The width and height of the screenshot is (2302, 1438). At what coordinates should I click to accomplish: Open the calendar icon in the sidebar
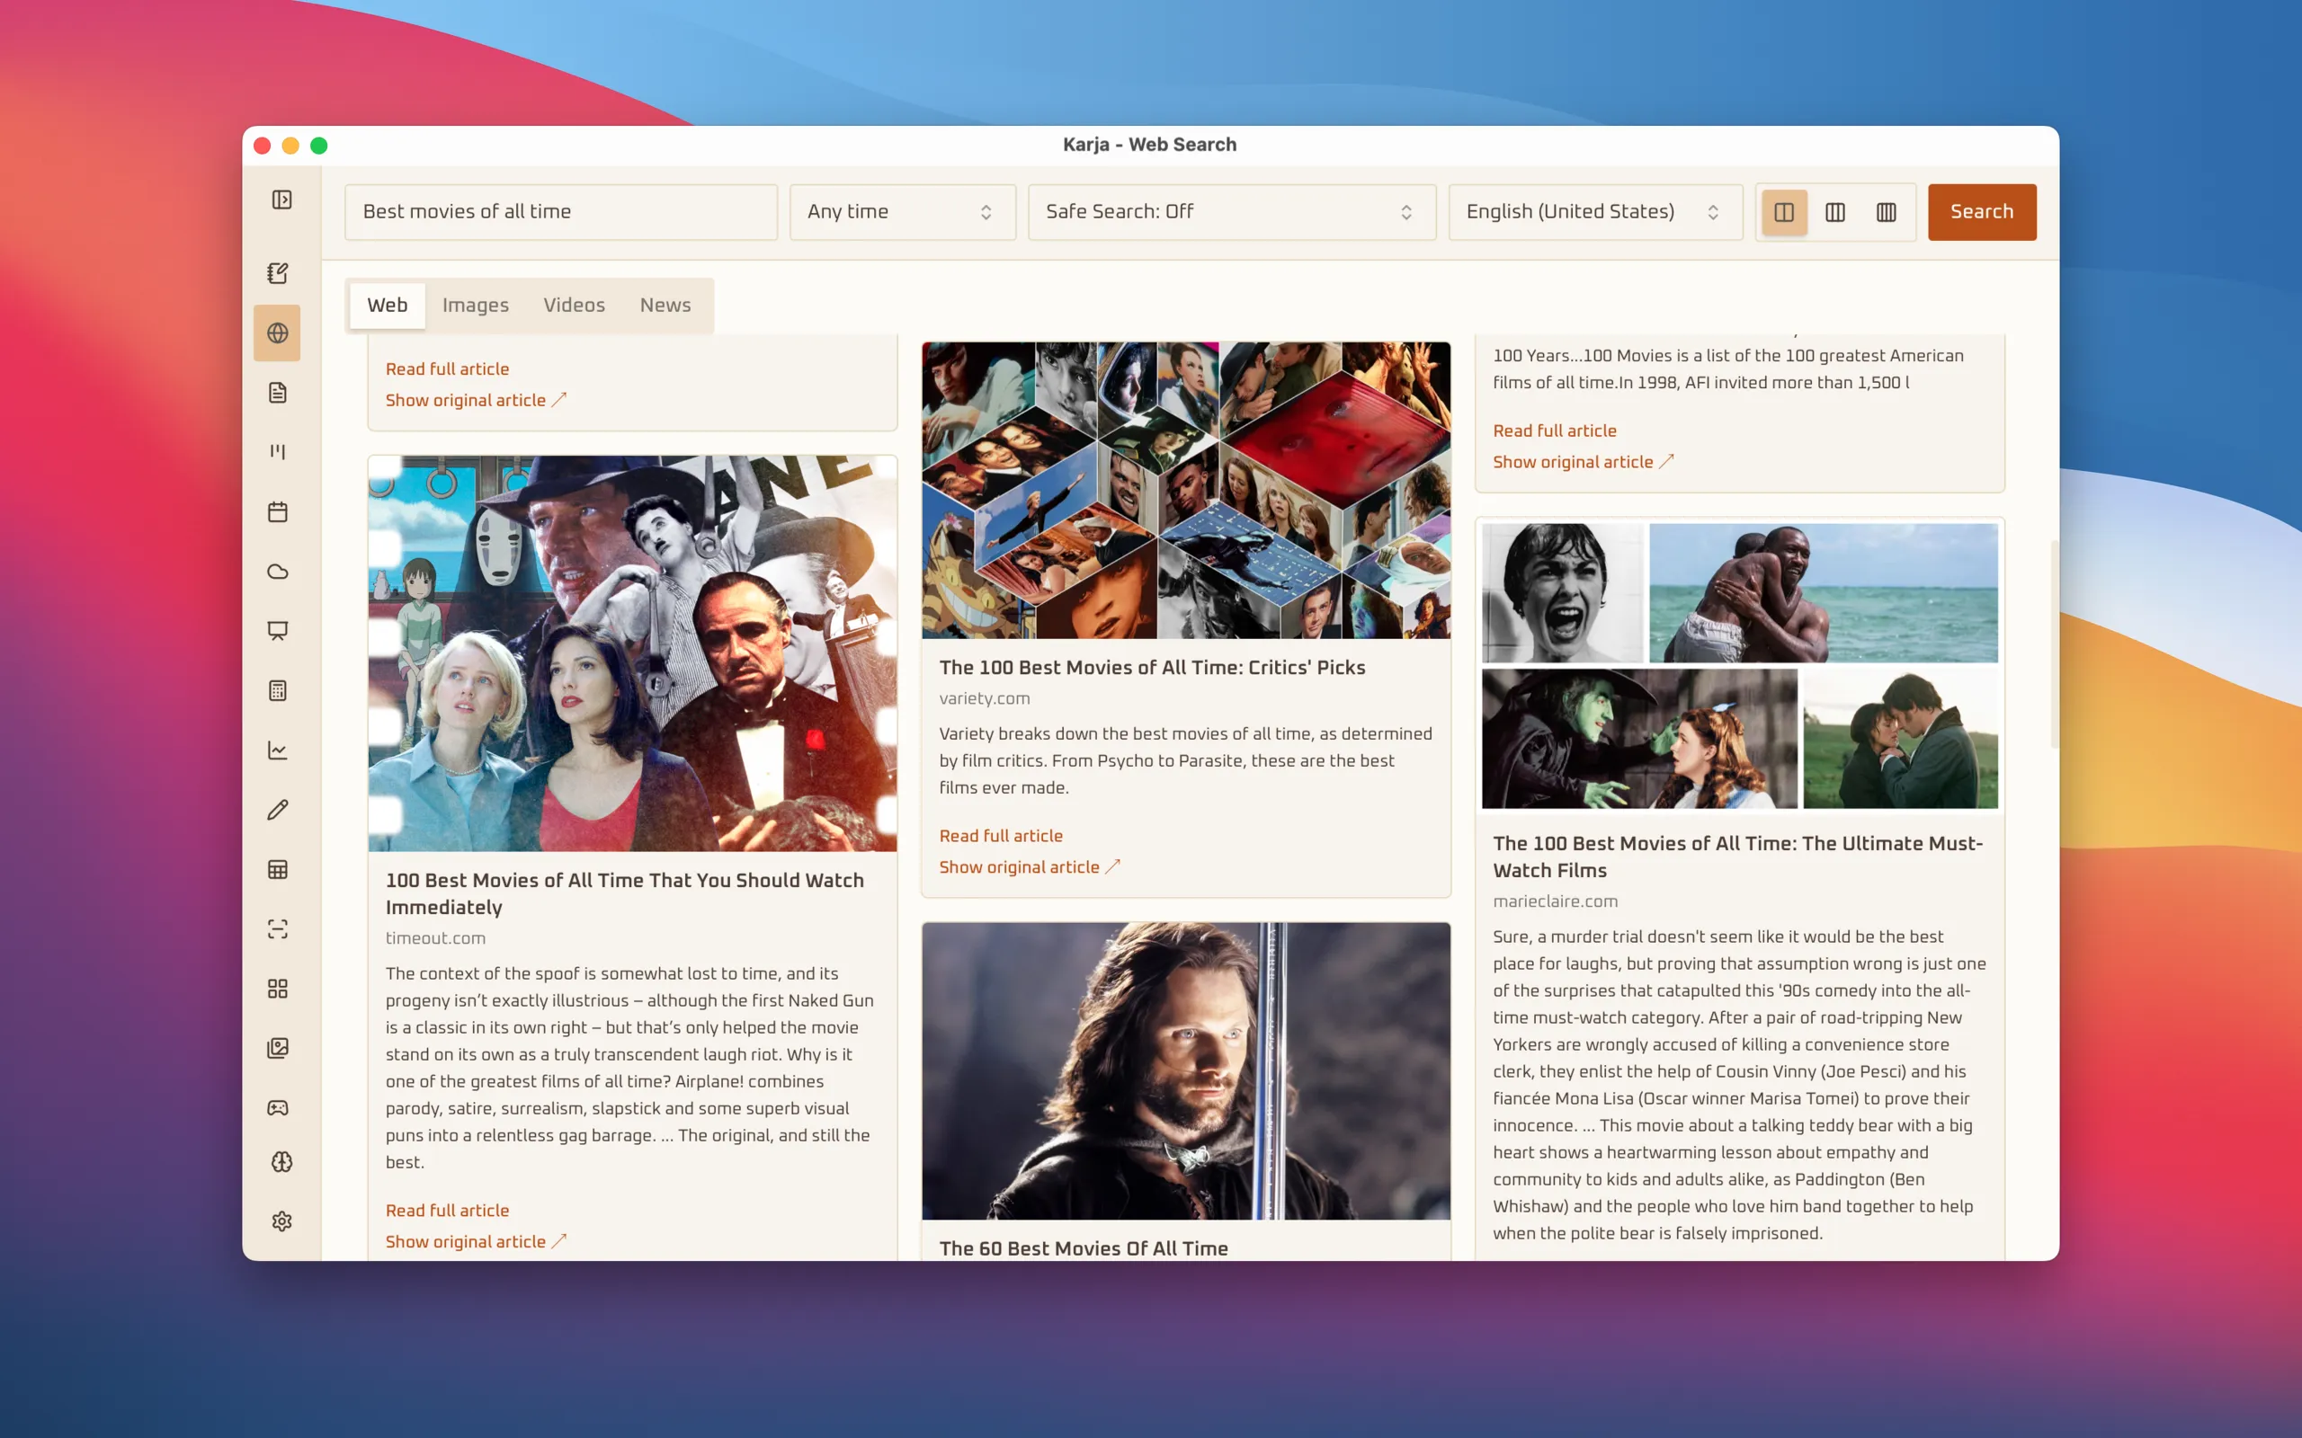[x=278, y=511]
